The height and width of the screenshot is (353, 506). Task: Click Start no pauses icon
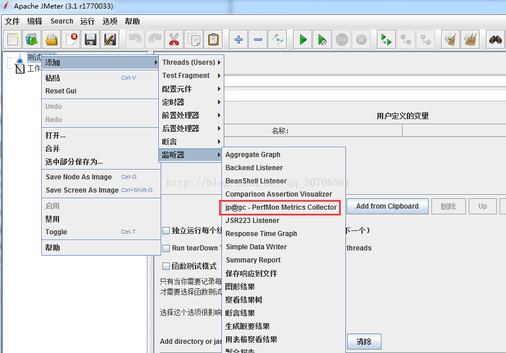point(322,40)
